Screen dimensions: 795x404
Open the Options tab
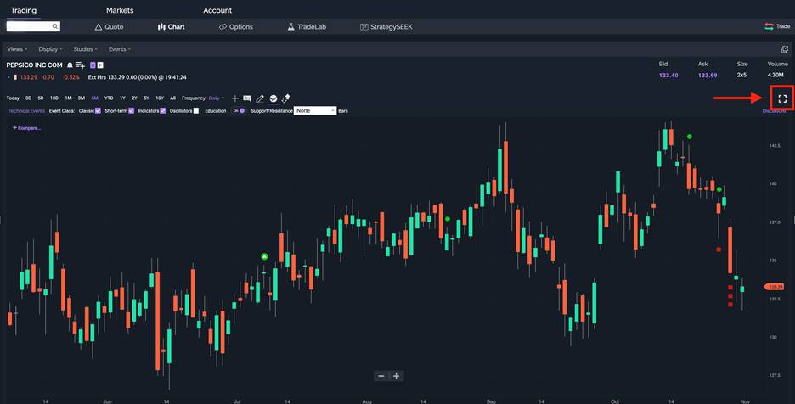pyautogui.click(x=236, y=27)
